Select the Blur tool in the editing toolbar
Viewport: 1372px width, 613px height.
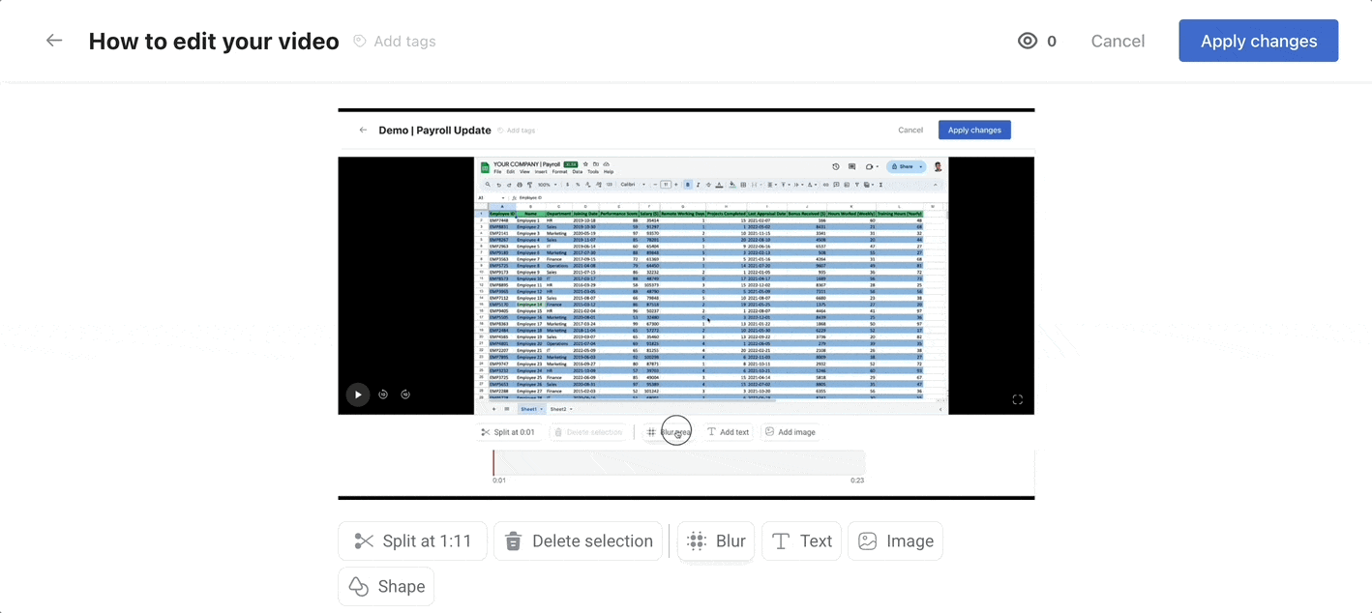pyautogui.click(x=715, y=540)
